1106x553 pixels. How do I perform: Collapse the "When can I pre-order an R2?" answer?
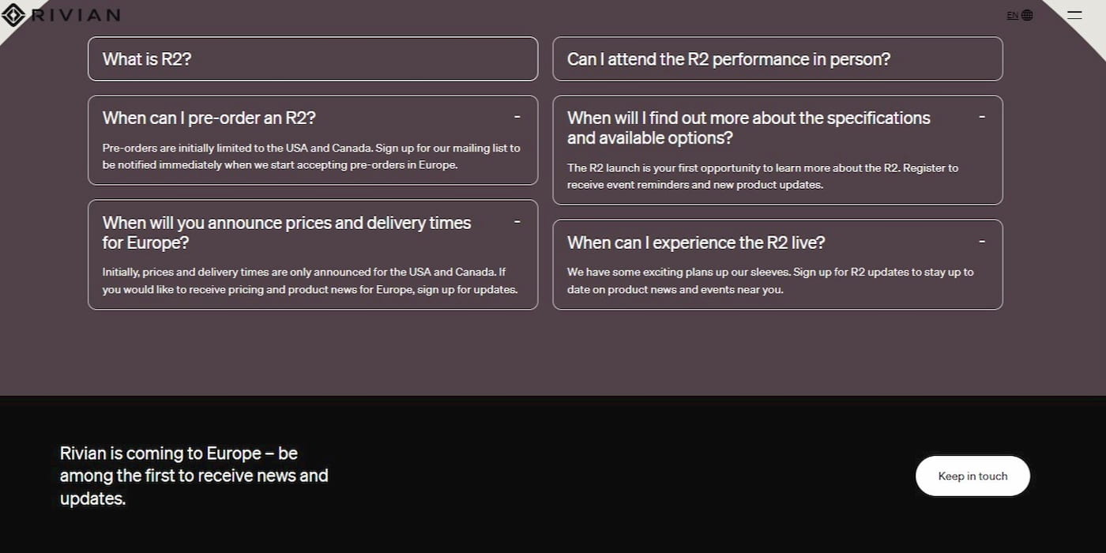coord(209,118)
